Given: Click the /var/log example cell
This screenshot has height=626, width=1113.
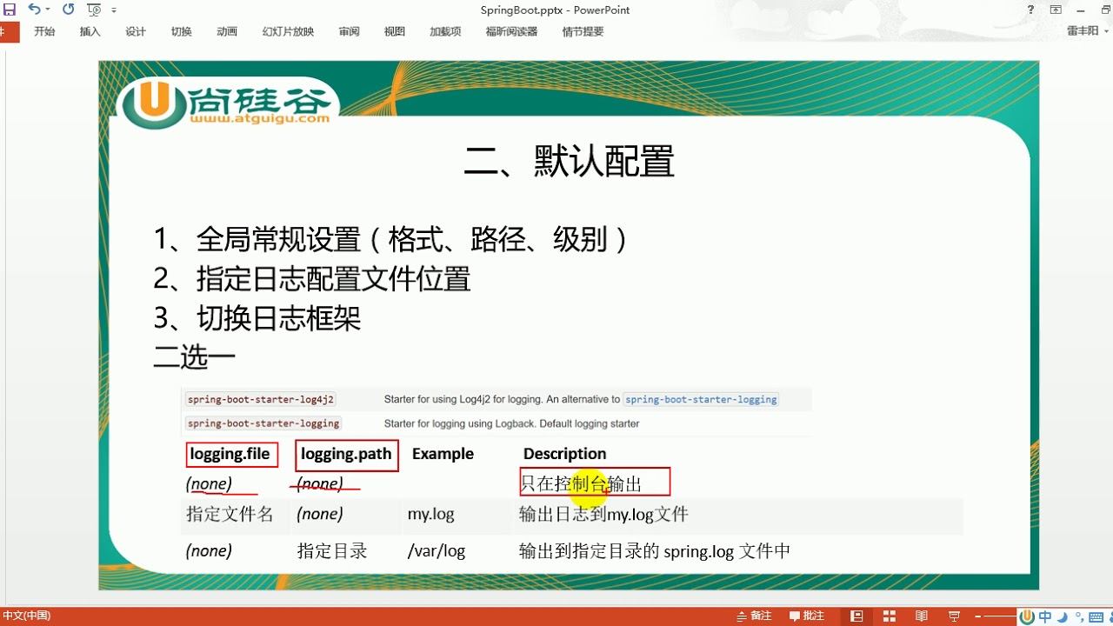Looking at the screenshot, I should 437,551.
